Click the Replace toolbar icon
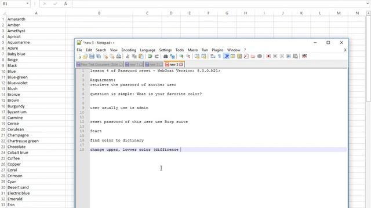This screenshot has width=371, height=208. [x=172, y=56]
